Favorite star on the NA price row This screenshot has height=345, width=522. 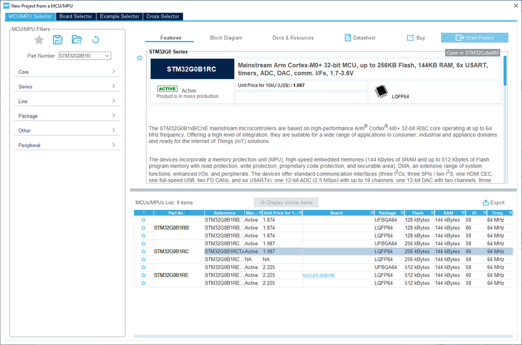click(x=144, y=259)
